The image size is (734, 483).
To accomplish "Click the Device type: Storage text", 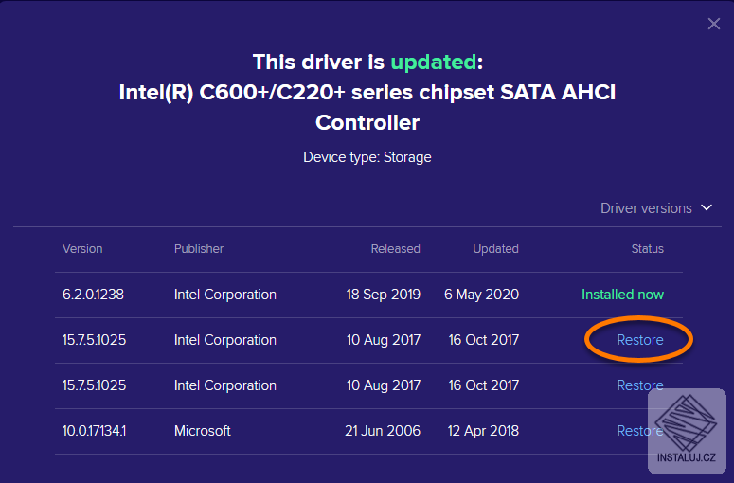I will 367,157.
